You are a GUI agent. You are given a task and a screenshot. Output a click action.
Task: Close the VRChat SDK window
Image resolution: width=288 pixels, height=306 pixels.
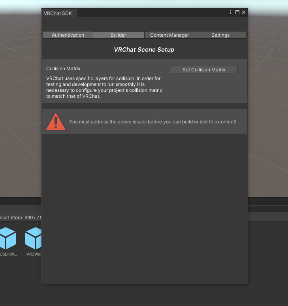coord(244,12)
